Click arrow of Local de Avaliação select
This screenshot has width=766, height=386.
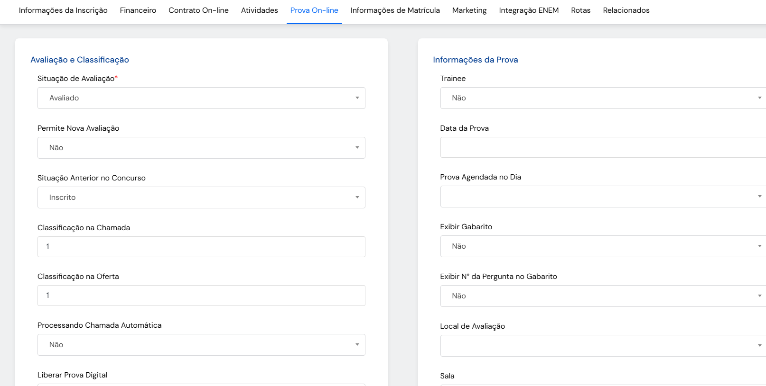760,346
